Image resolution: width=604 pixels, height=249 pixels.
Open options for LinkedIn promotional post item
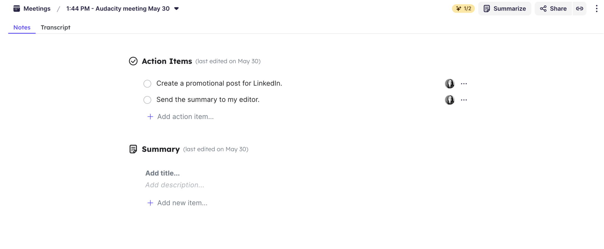[x=464, y=84]
